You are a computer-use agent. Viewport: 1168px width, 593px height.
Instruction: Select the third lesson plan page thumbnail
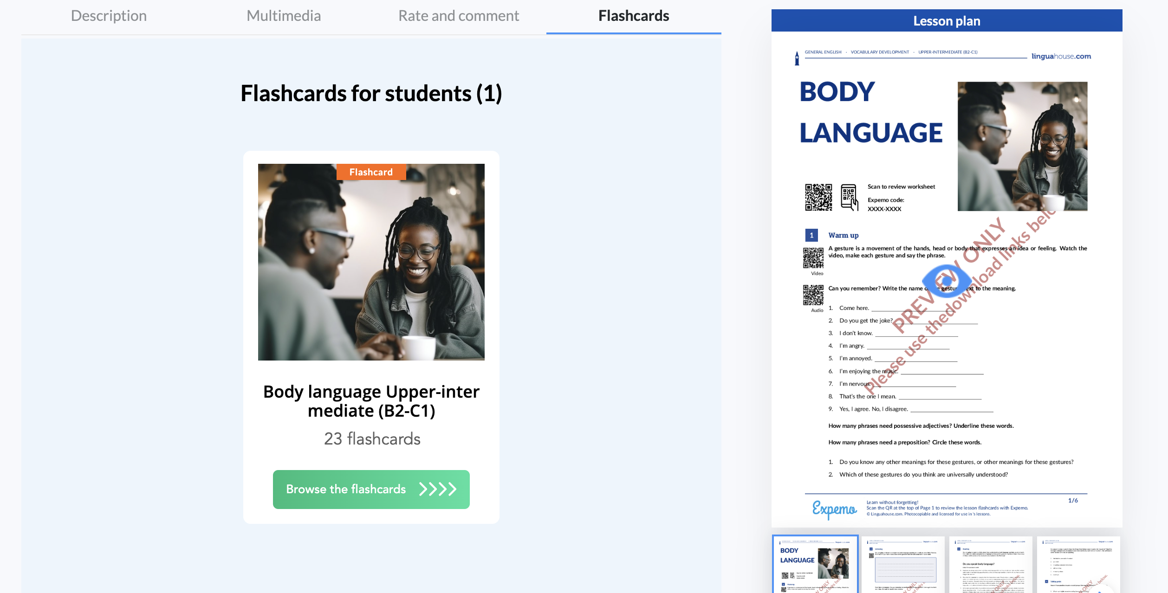tap(991, 565)
